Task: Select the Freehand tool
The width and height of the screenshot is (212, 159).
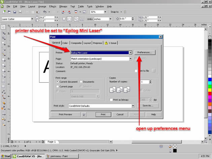Action: click(x=3, y=49)
